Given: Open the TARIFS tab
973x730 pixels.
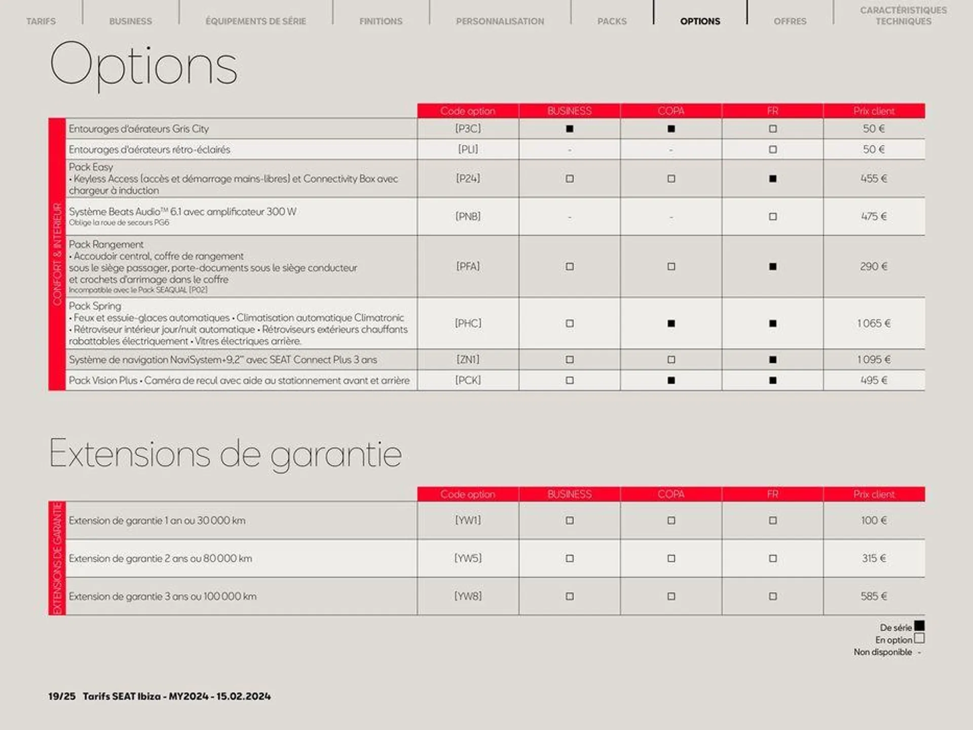Looking at the screenshot, I should (x=41, y=21).
